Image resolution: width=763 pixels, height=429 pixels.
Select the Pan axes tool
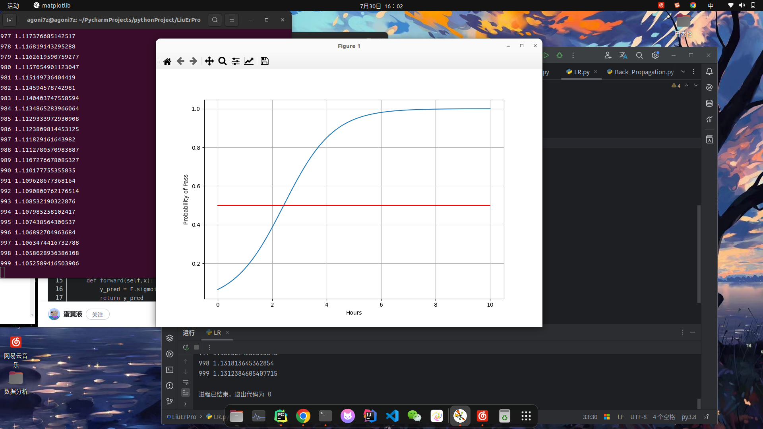209,61
